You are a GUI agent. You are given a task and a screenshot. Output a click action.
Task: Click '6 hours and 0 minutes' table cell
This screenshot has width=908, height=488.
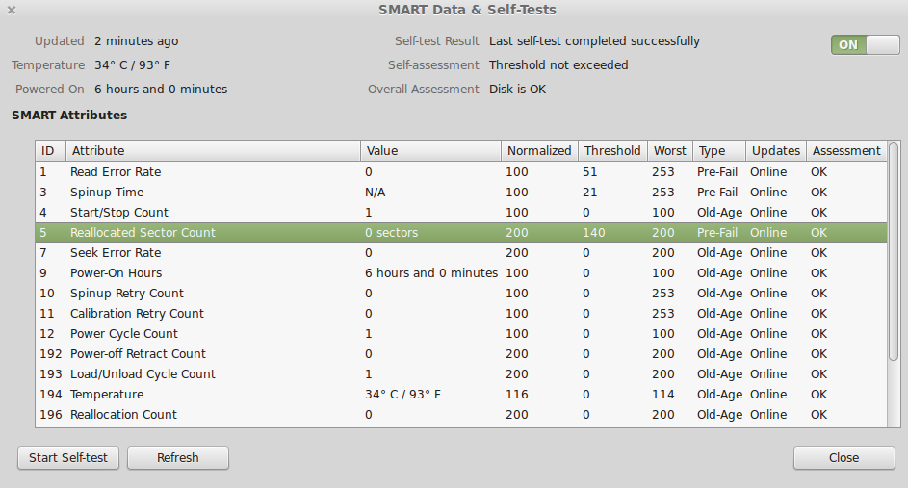430,273
